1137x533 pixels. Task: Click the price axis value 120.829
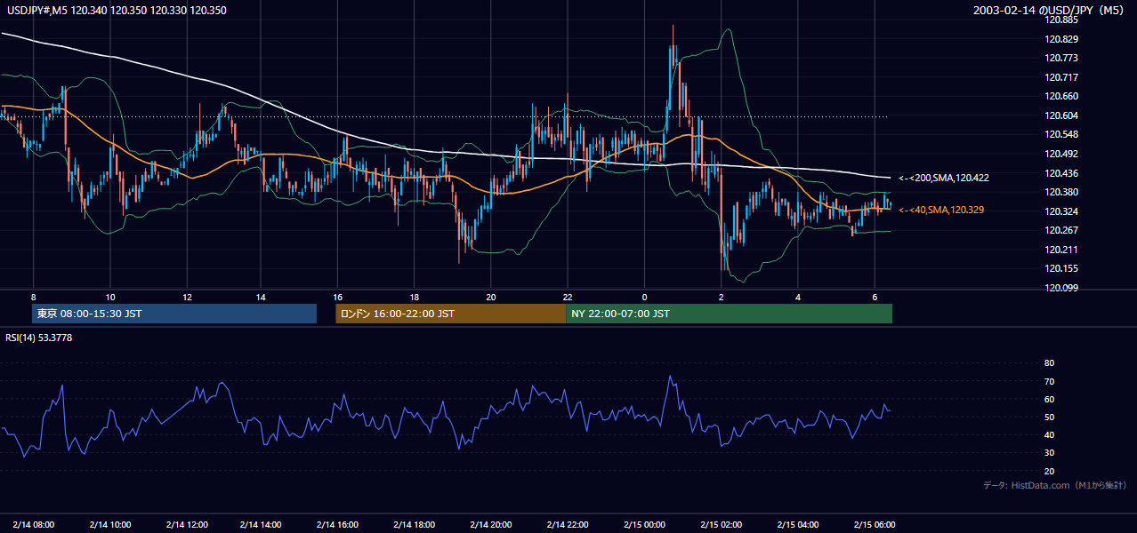pyautogui.click(x=1062, y=39)
